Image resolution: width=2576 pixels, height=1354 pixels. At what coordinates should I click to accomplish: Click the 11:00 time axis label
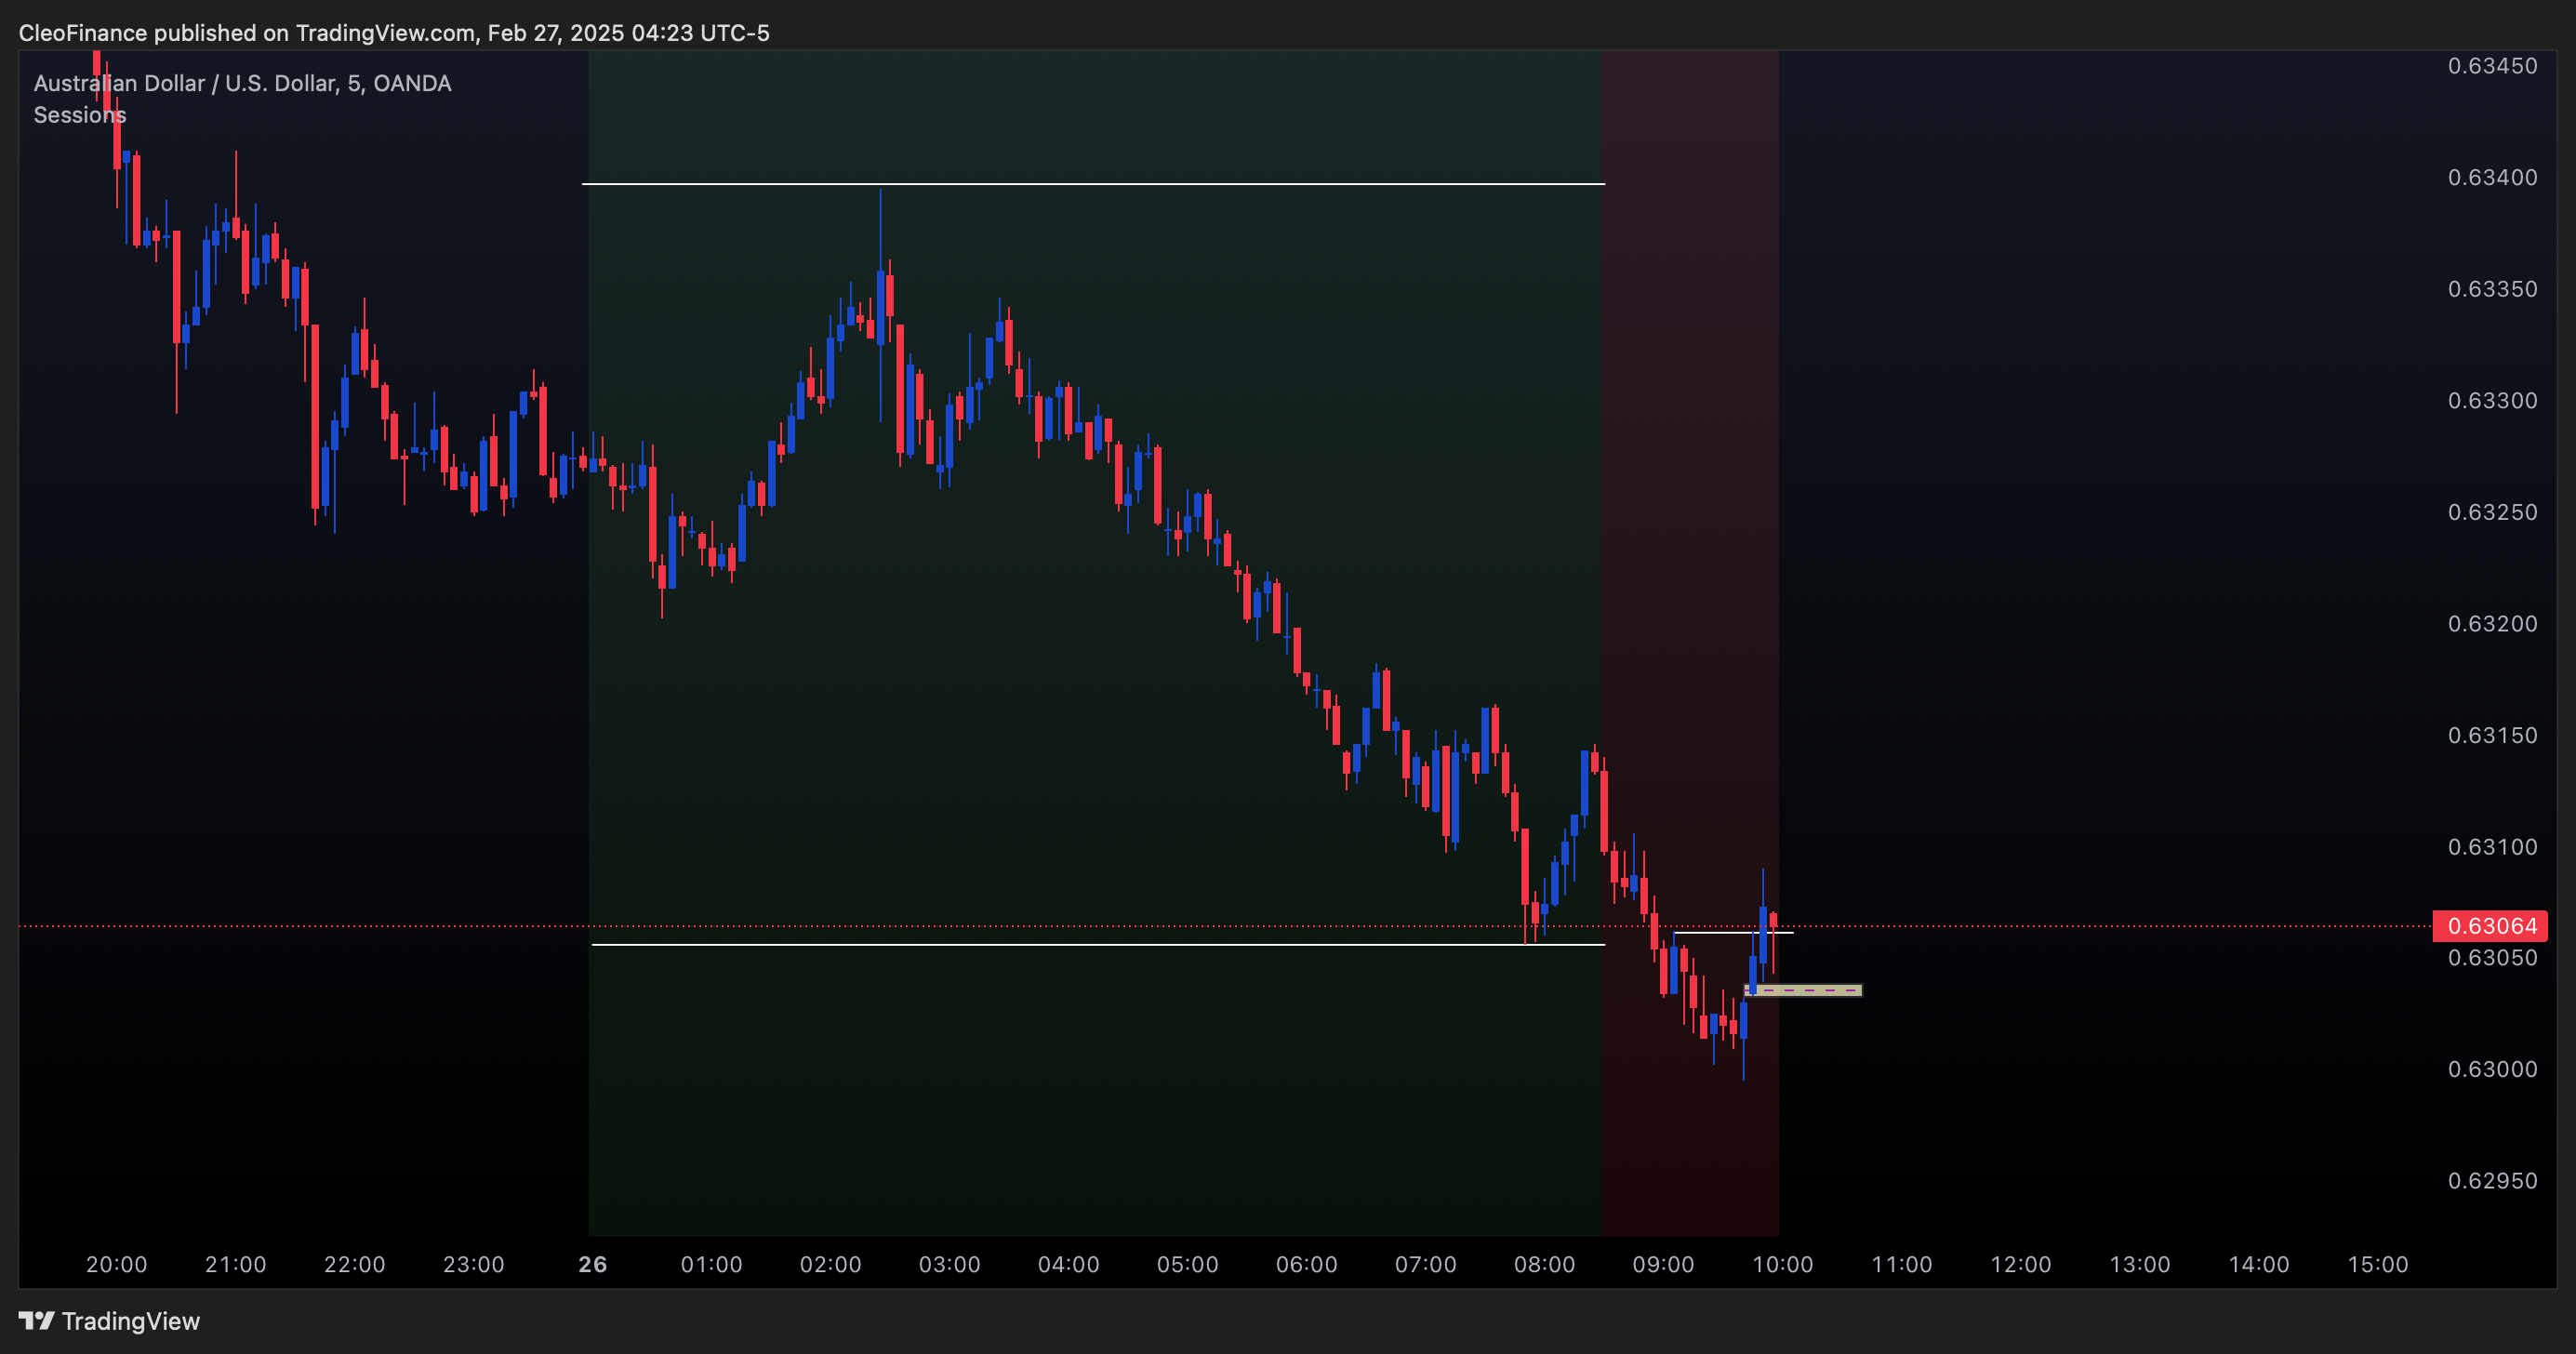(x=1902, y=1264)
